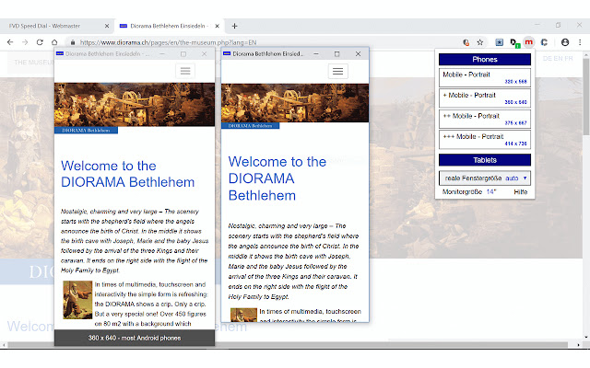The image size is (590, 368).
Task: Open the reale Fenstergröße auto dropdown
Action: 485,178
